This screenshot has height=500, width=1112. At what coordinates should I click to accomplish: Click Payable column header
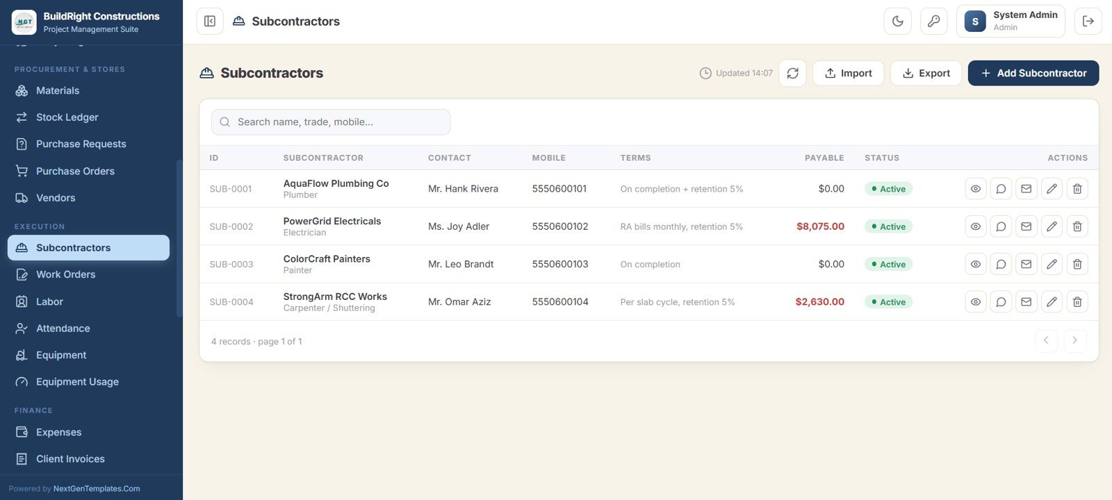824,158
